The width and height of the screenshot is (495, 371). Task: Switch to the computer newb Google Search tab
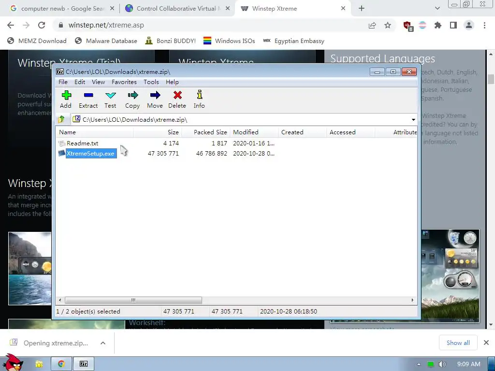pyautogui.click(x=62, y=9)
